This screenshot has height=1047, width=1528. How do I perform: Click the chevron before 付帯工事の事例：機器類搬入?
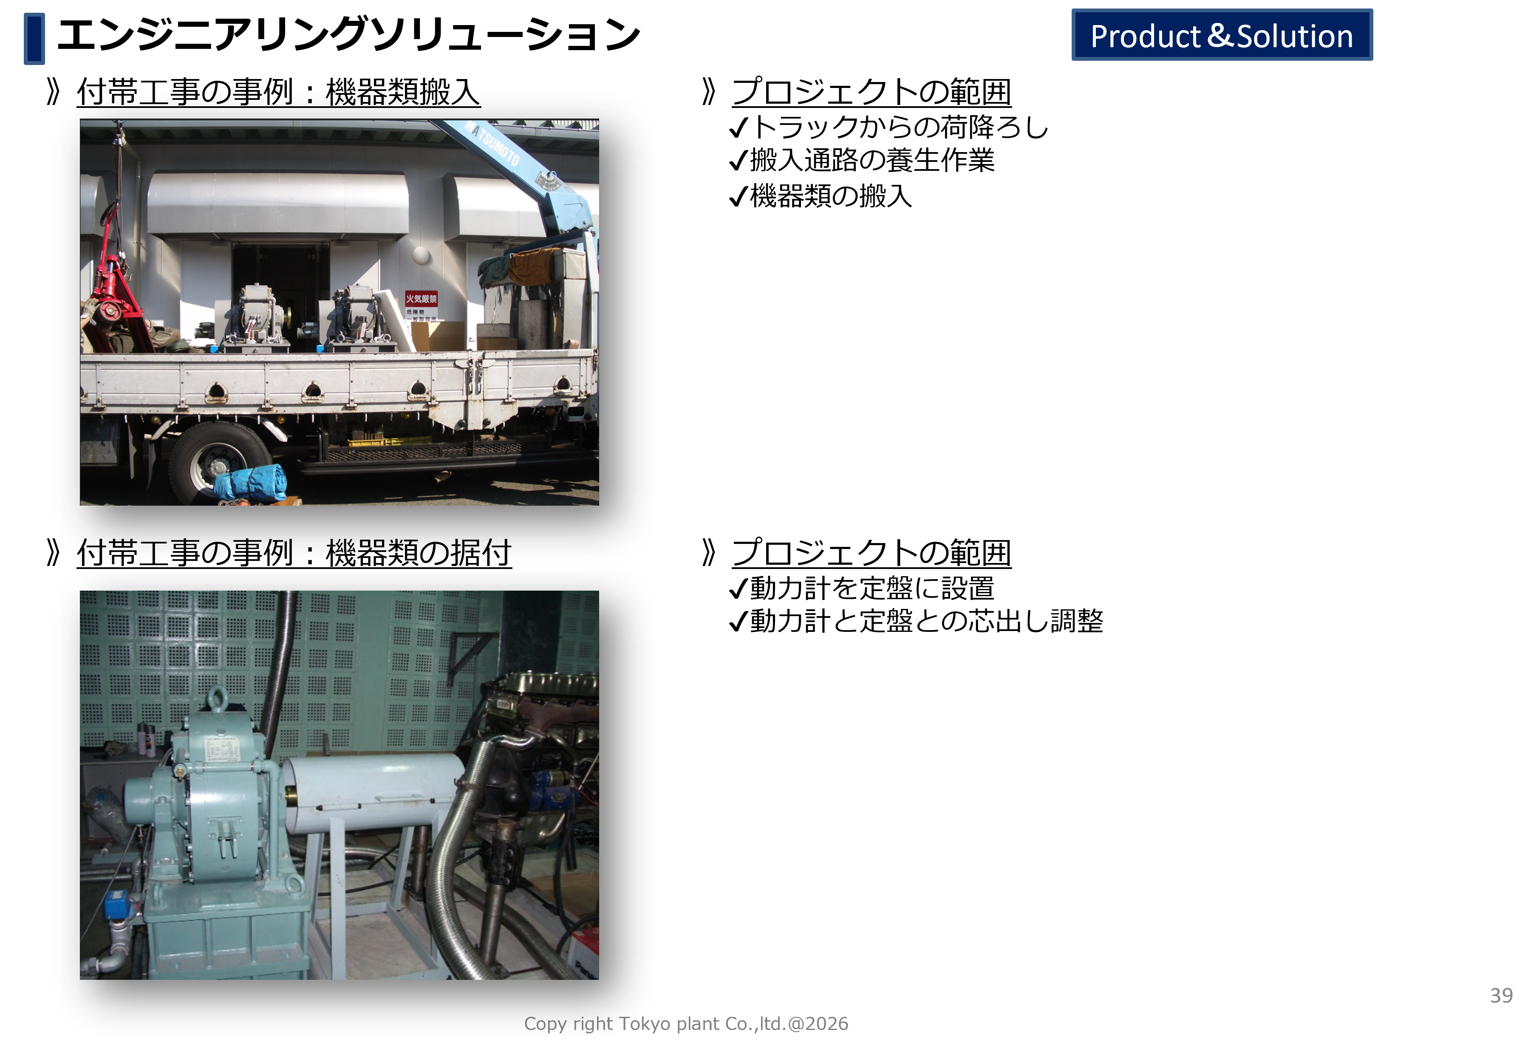[x=54, y=92]
